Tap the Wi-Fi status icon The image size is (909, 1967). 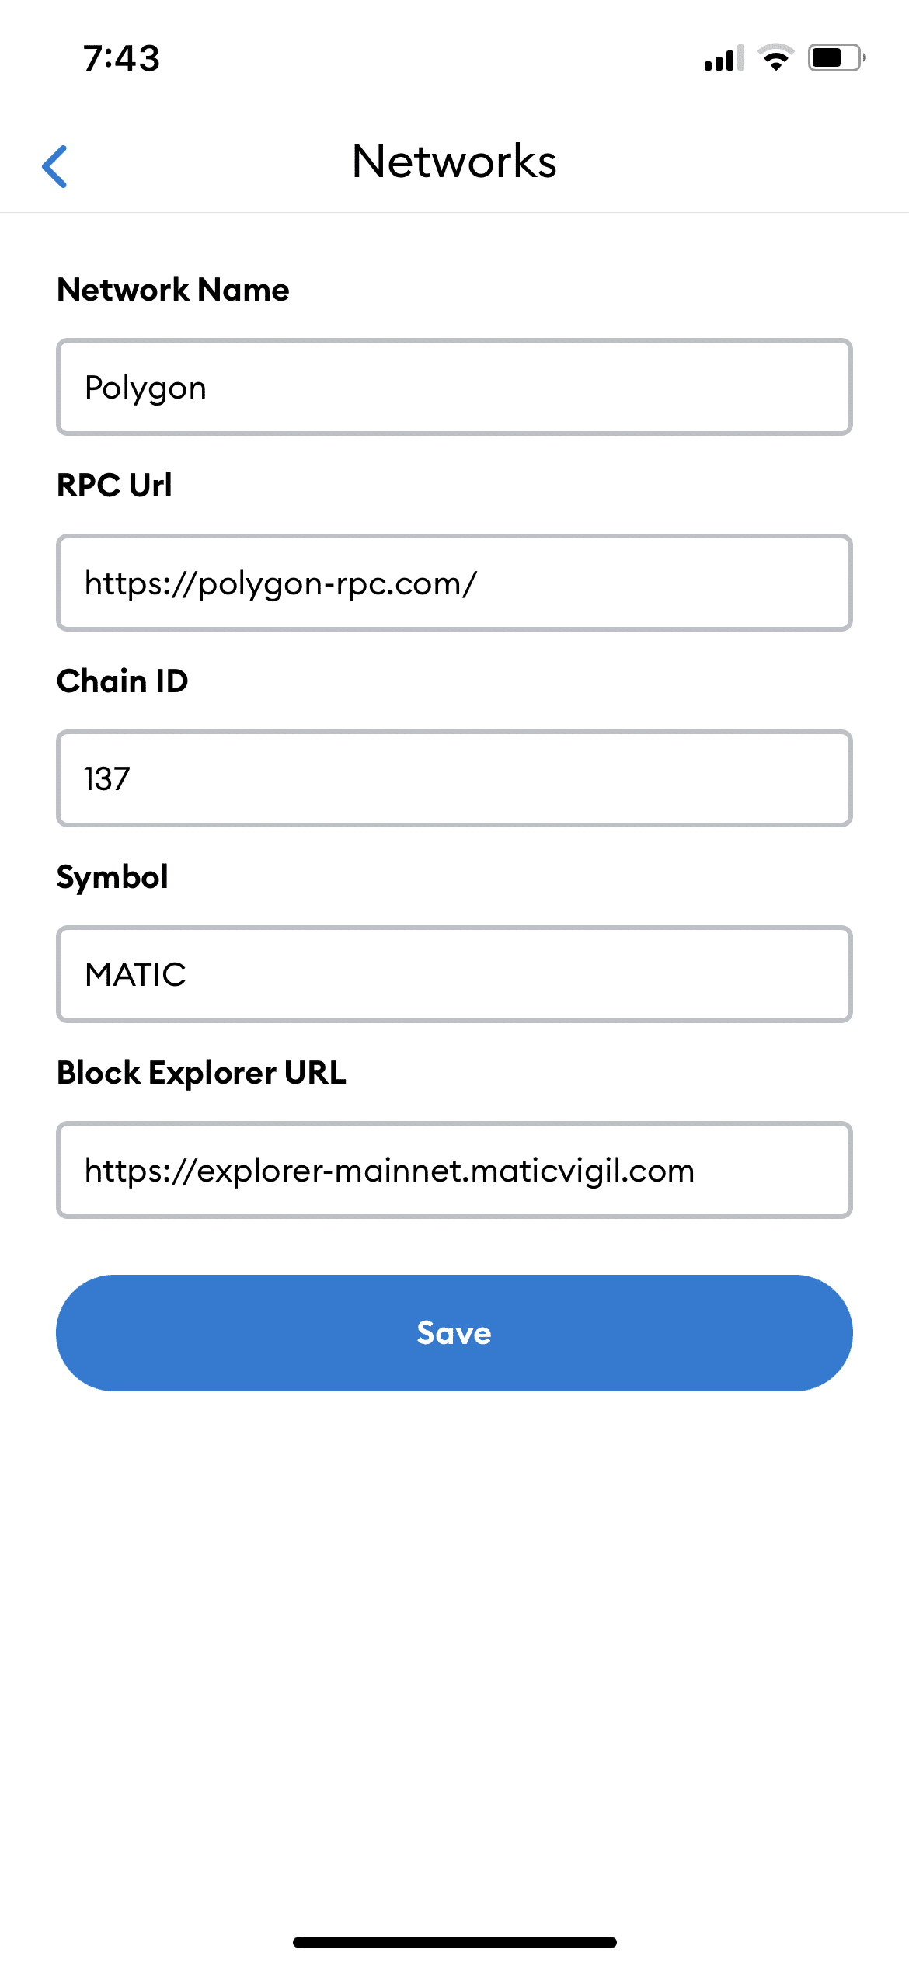coord(775,58)
